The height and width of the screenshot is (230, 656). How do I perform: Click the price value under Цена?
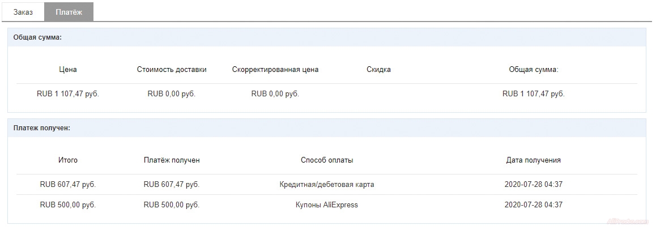tap(68, 94)
